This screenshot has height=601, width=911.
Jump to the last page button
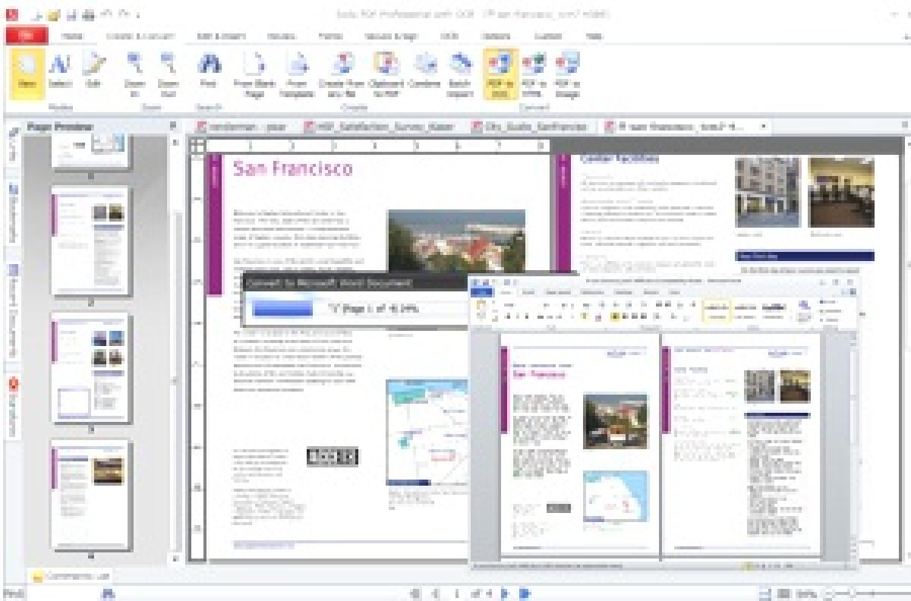(525, 593)
